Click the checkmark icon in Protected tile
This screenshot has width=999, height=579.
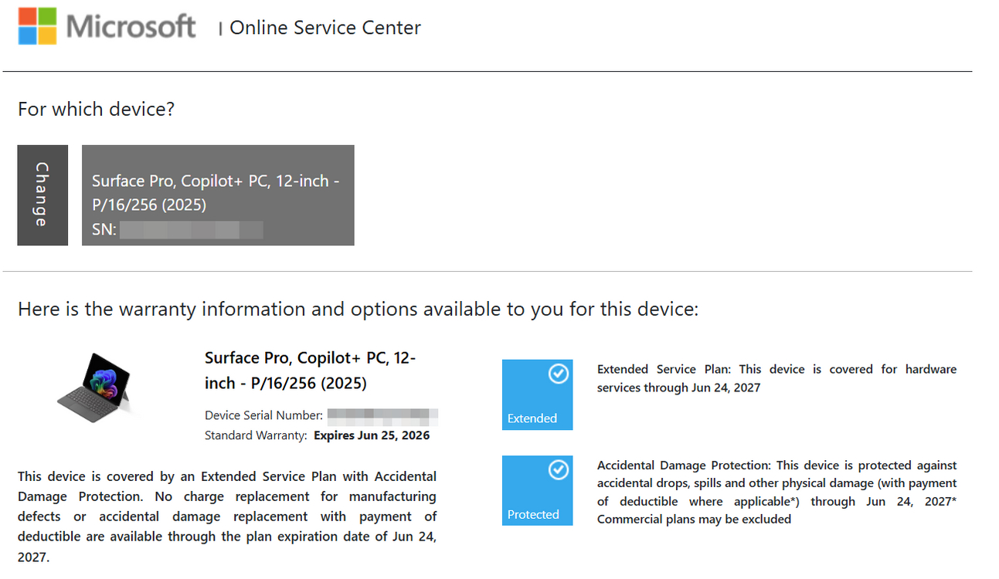[558, 469]
